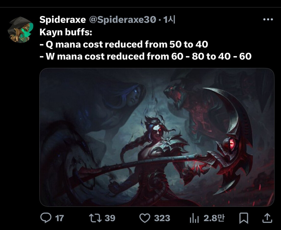Bookmark the Kayn buffs tweet

[x=244, y=218]
